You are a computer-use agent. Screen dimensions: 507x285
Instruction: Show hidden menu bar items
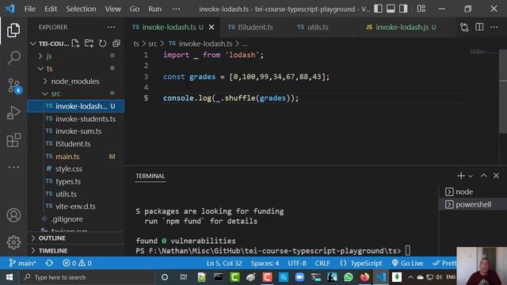(x=176, y=9)
